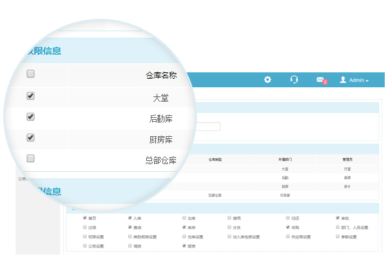Disable the 报表 checkbox
The width and height of the screenshot is (390, 271).
click(184, 246)
